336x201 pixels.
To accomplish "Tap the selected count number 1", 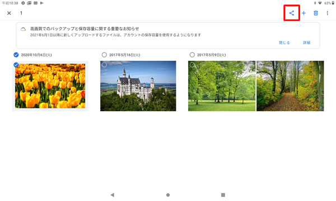I will pyautogui.click(x=21, y=13).
